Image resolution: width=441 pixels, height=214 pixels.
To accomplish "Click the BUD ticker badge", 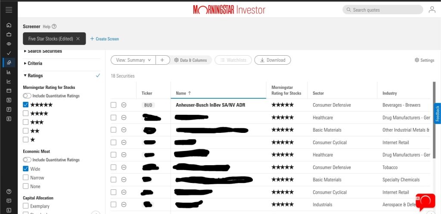I will coord(148,105).
